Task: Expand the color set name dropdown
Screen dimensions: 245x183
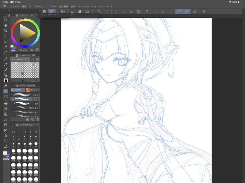Action: click(x=20, y=59)
